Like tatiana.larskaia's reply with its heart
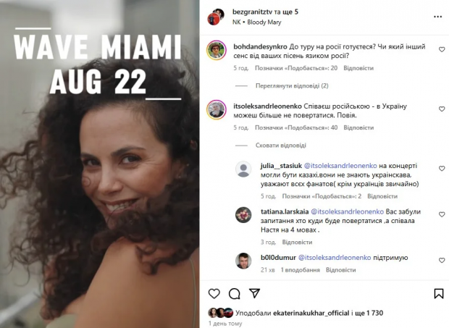 click(442, 214)
